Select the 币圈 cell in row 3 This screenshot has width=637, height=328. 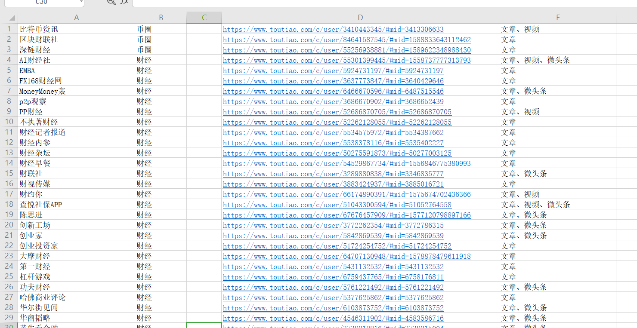click(161, 50)
